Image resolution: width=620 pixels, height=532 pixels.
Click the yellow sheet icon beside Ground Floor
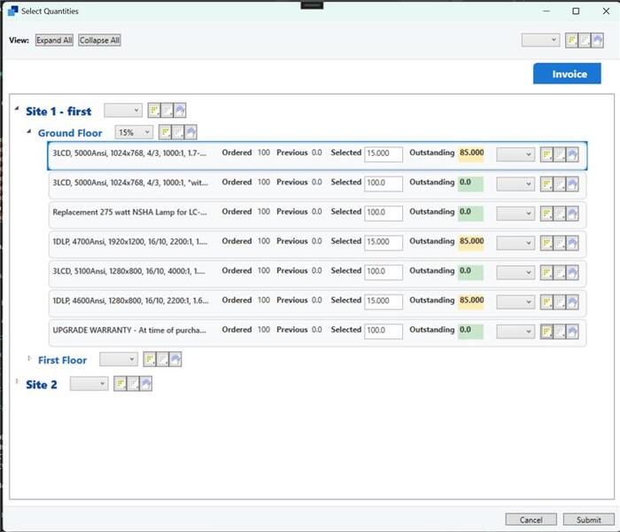(x=165, y=132)
